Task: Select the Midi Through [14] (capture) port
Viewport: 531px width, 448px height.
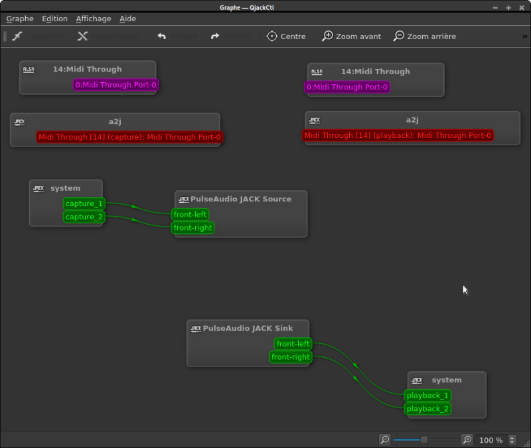Action: pyautogui.click(x=129, y=137)
